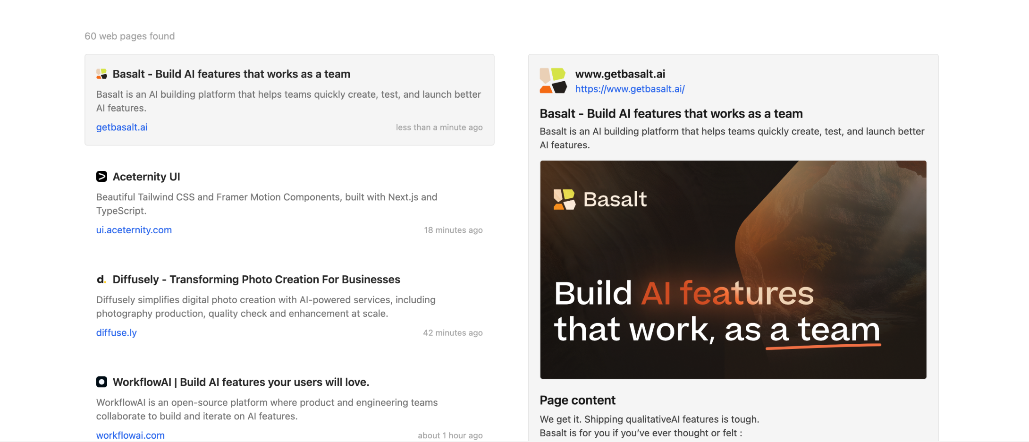Screen dimensions: 1029x442
Task: Click the large Basalt logo in preview header
Action: 553,81
